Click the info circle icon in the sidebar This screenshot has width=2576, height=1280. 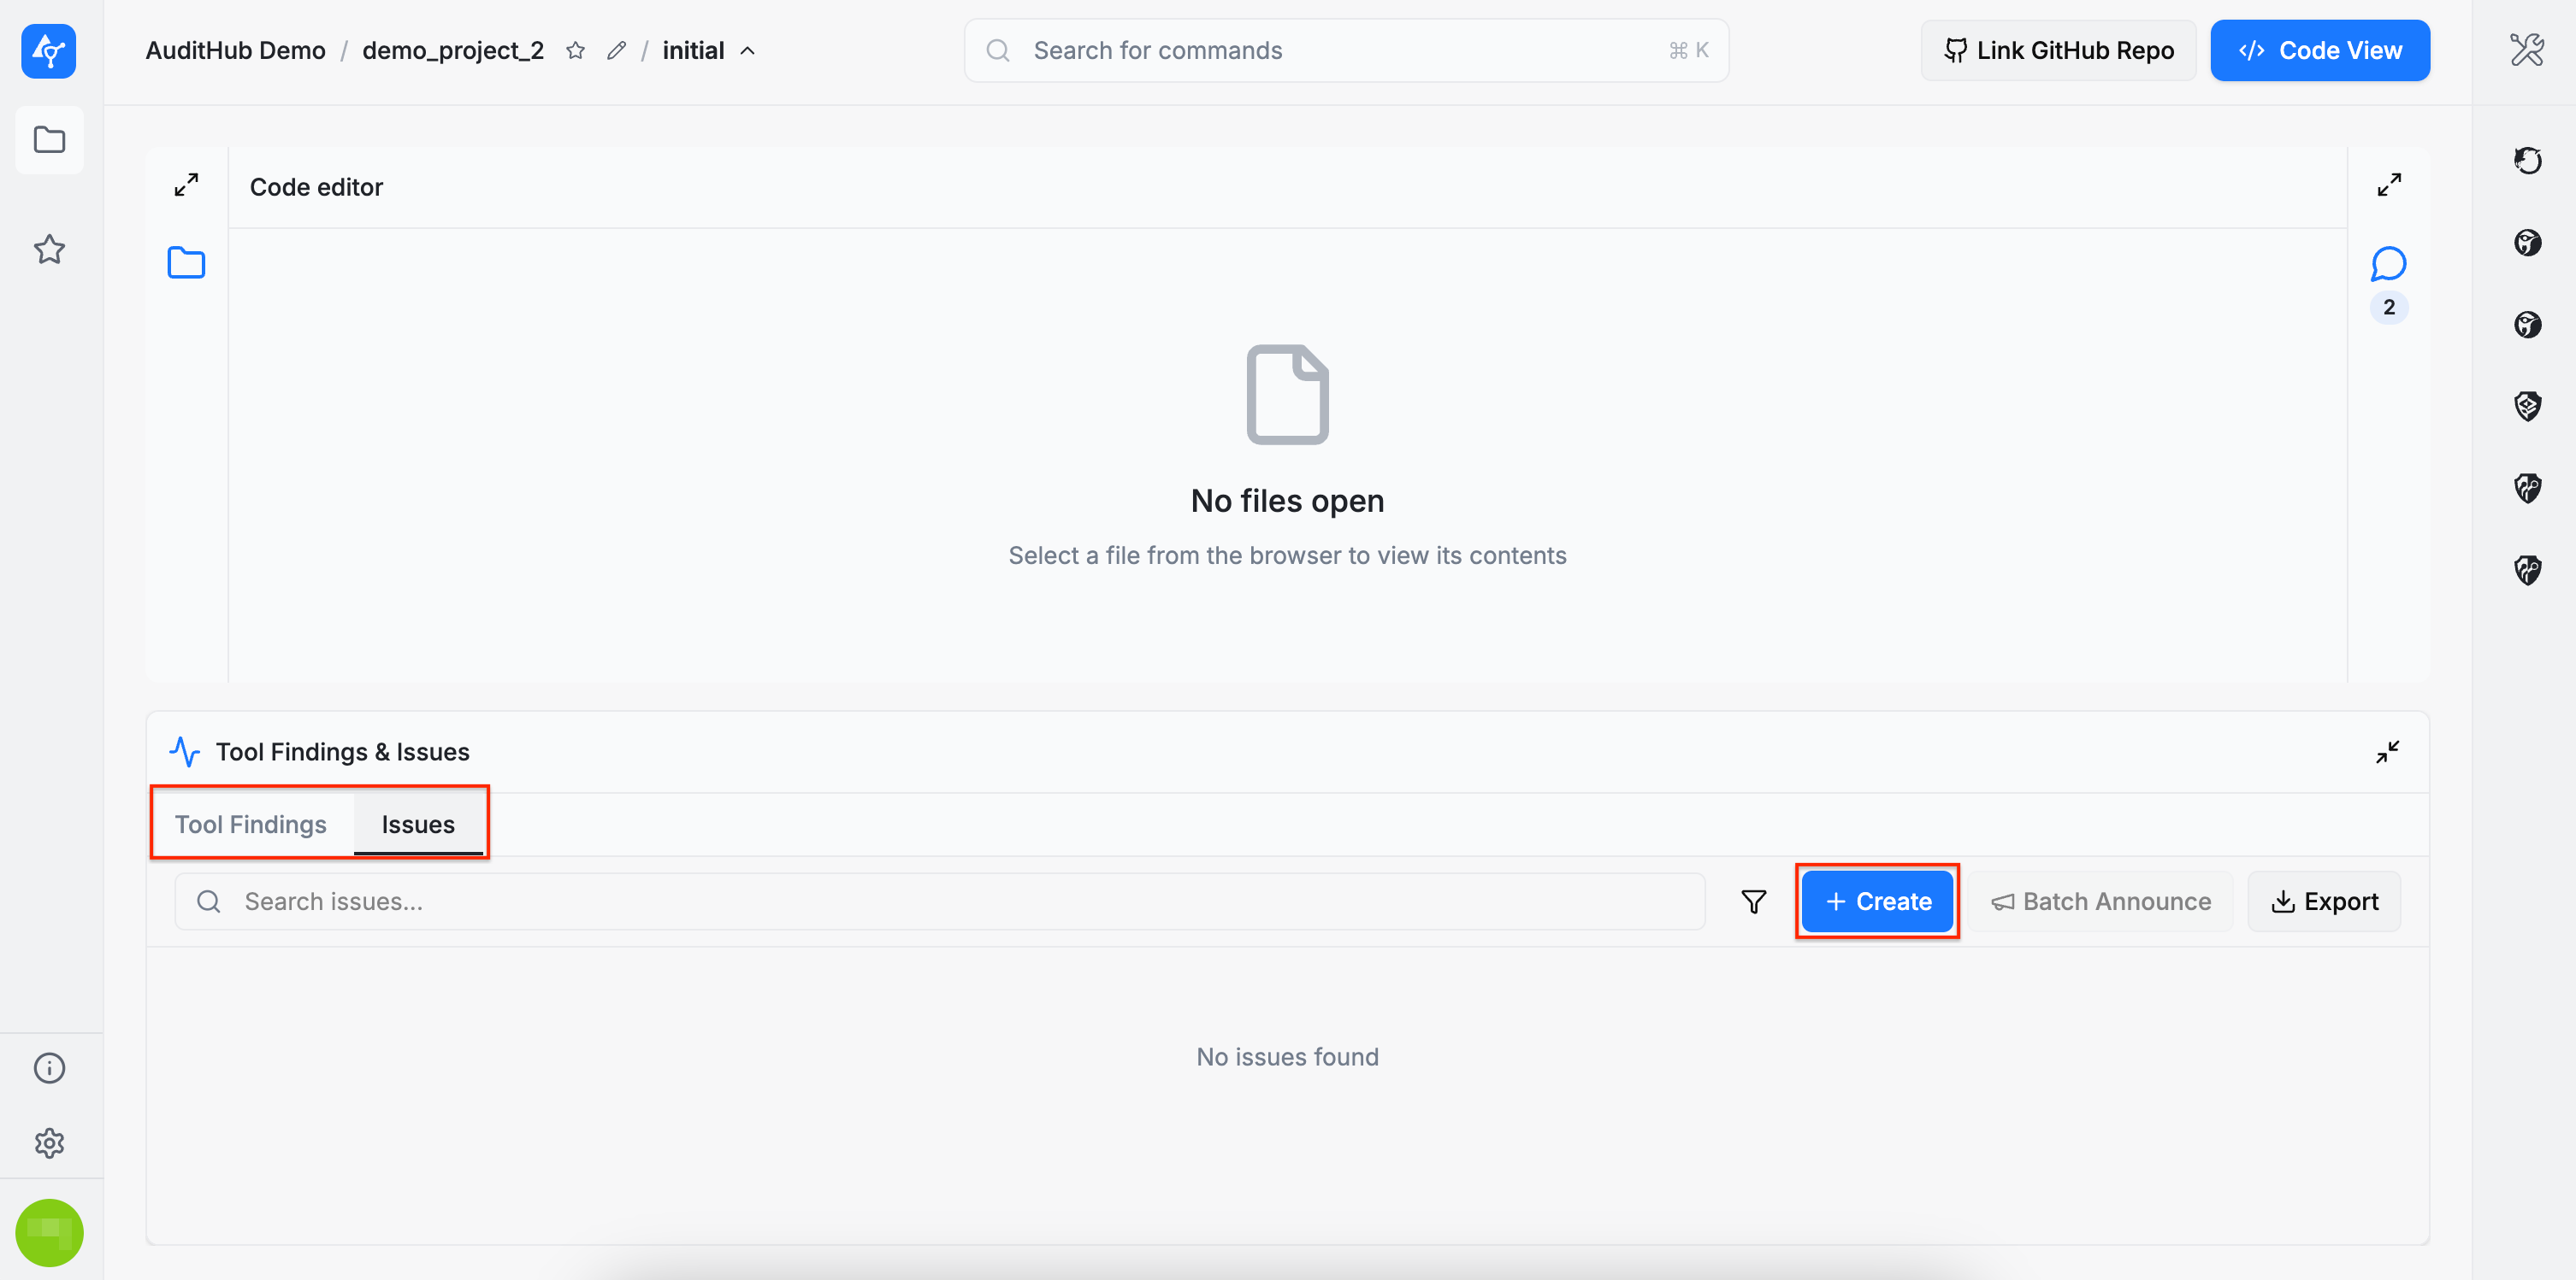[x=49, y=1067]
